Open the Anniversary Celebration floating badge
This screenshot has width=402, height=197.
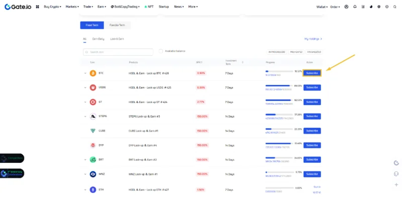click(12, 173)
